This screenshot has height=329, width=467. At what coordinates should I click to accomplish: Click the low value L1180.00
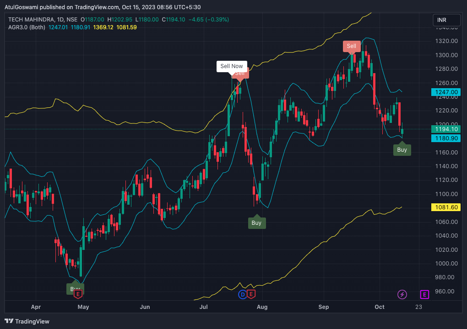point(147,20)
